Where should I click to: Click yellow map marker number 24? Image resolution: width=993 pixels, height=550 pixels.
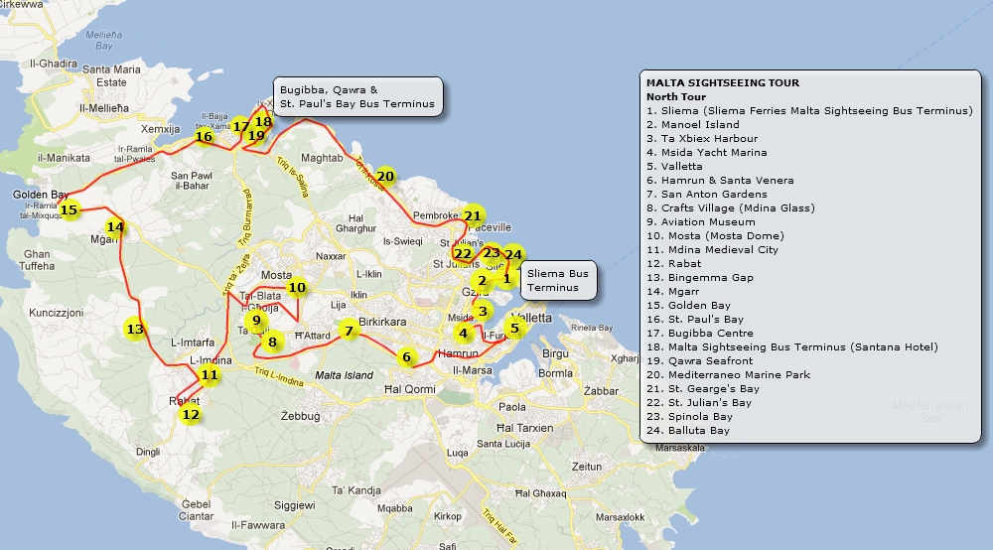click(513, 255)
